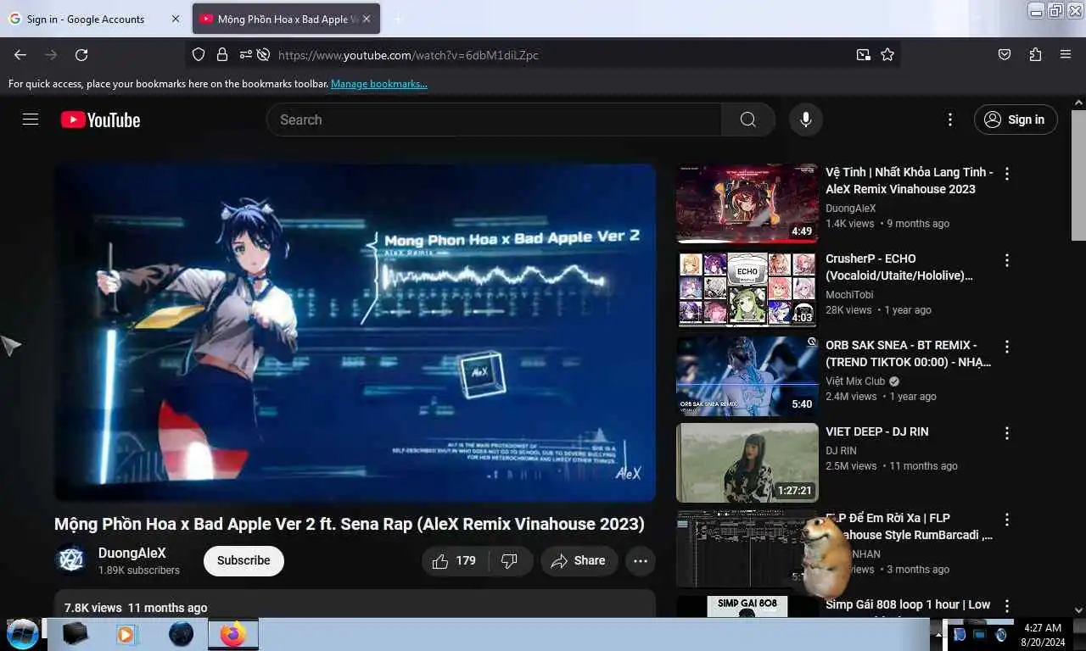
Task: Open Simp Gái 808 loop video title
Action: [x=908, y=604]
